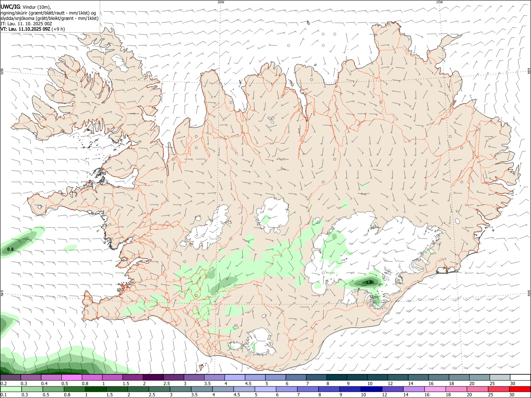
Task: Click the 20W longitude label
Action: point(221,2)
